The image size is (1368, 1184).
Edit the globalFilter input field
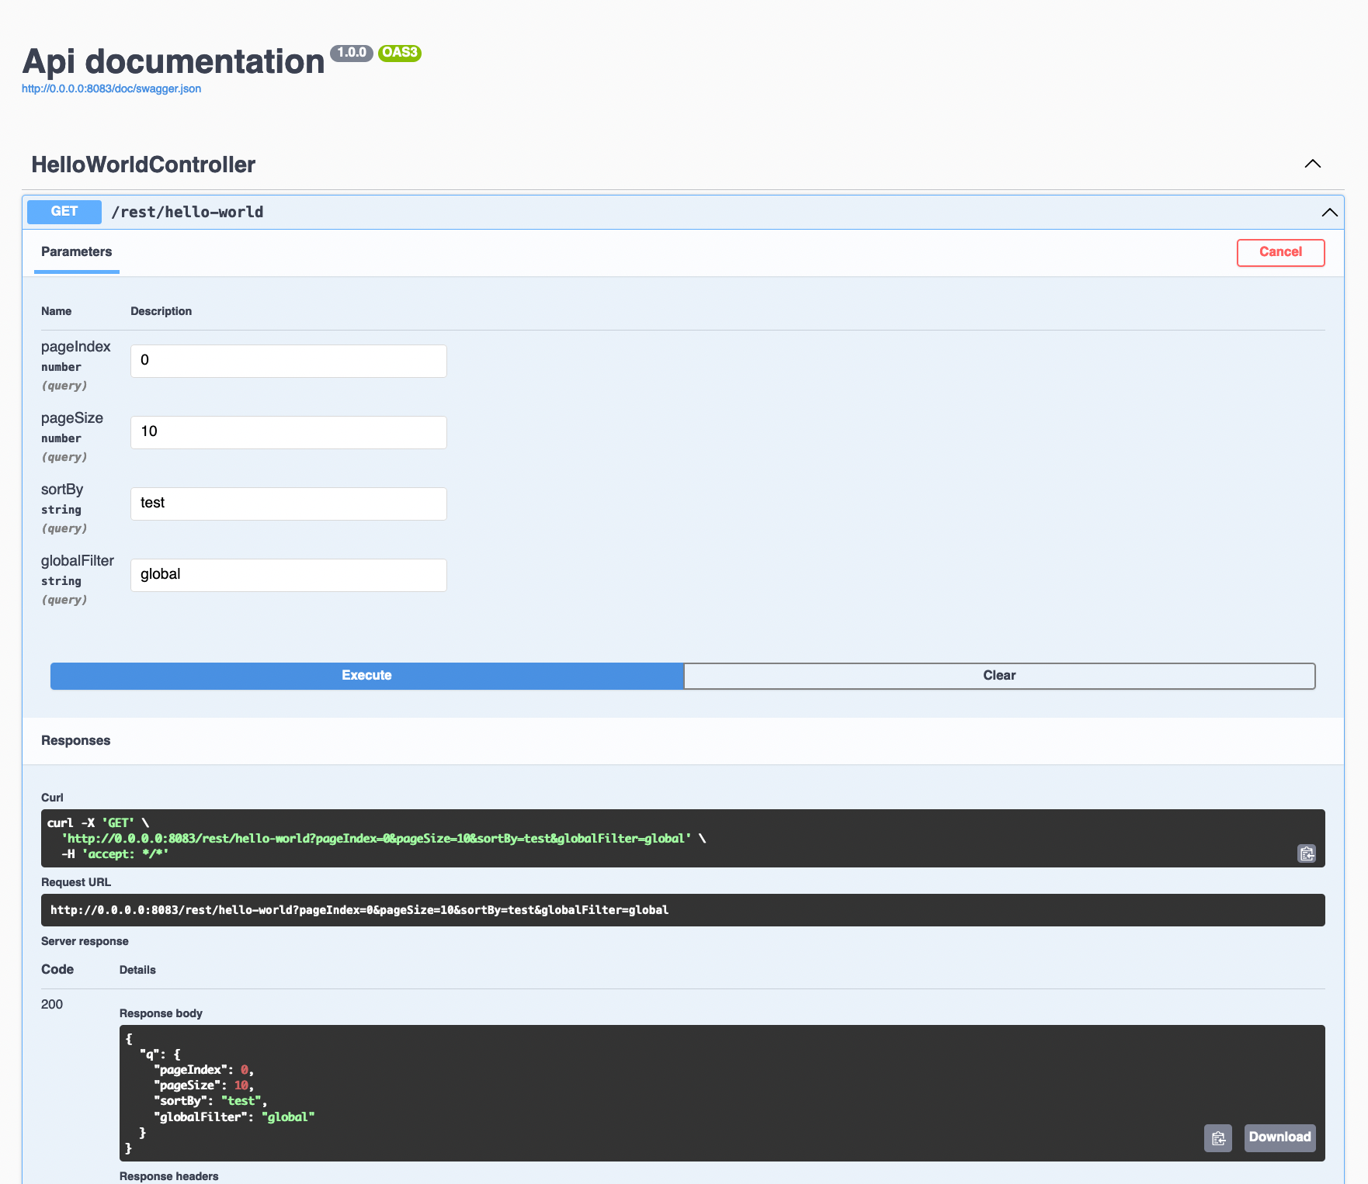tap(289, 575)
